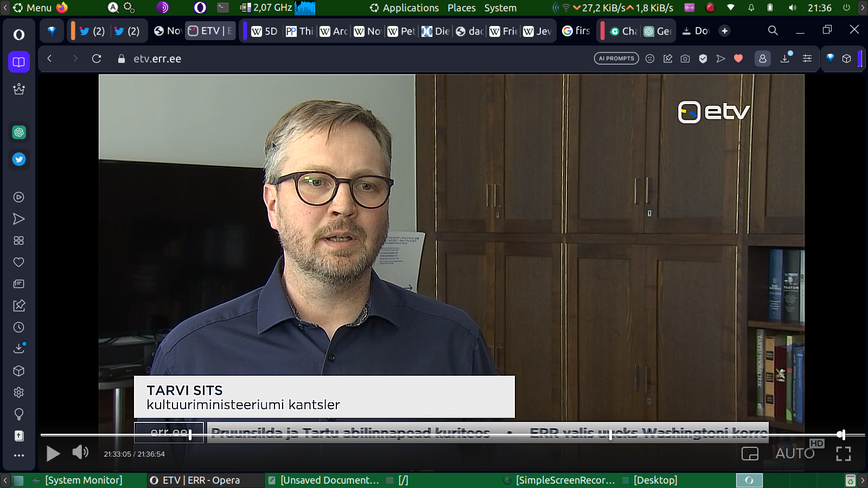
Task: Take a snapshot with camera icon
Action: pos(685,59)
